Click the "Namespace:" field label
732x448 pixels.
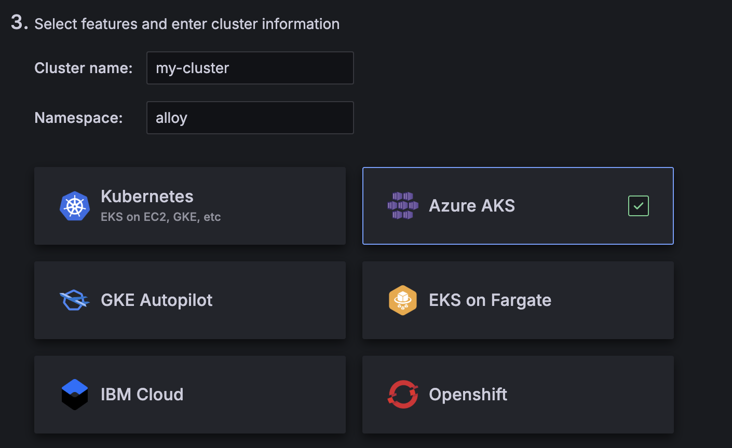[x=78, y=118]
